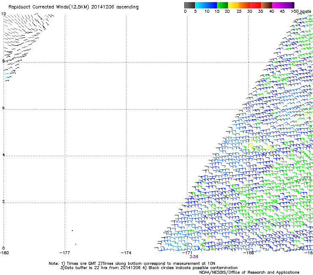This screenshot has height=275, width=313.
Task: Click the 'Rapidscat Corrected Winds(12.5KM)' title text
Action: [49, 7]
